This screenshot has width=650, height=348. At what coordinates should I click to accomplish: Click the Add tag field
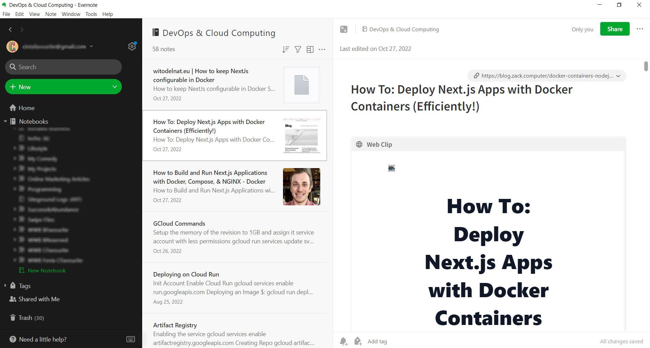click(x=377, y=341)
